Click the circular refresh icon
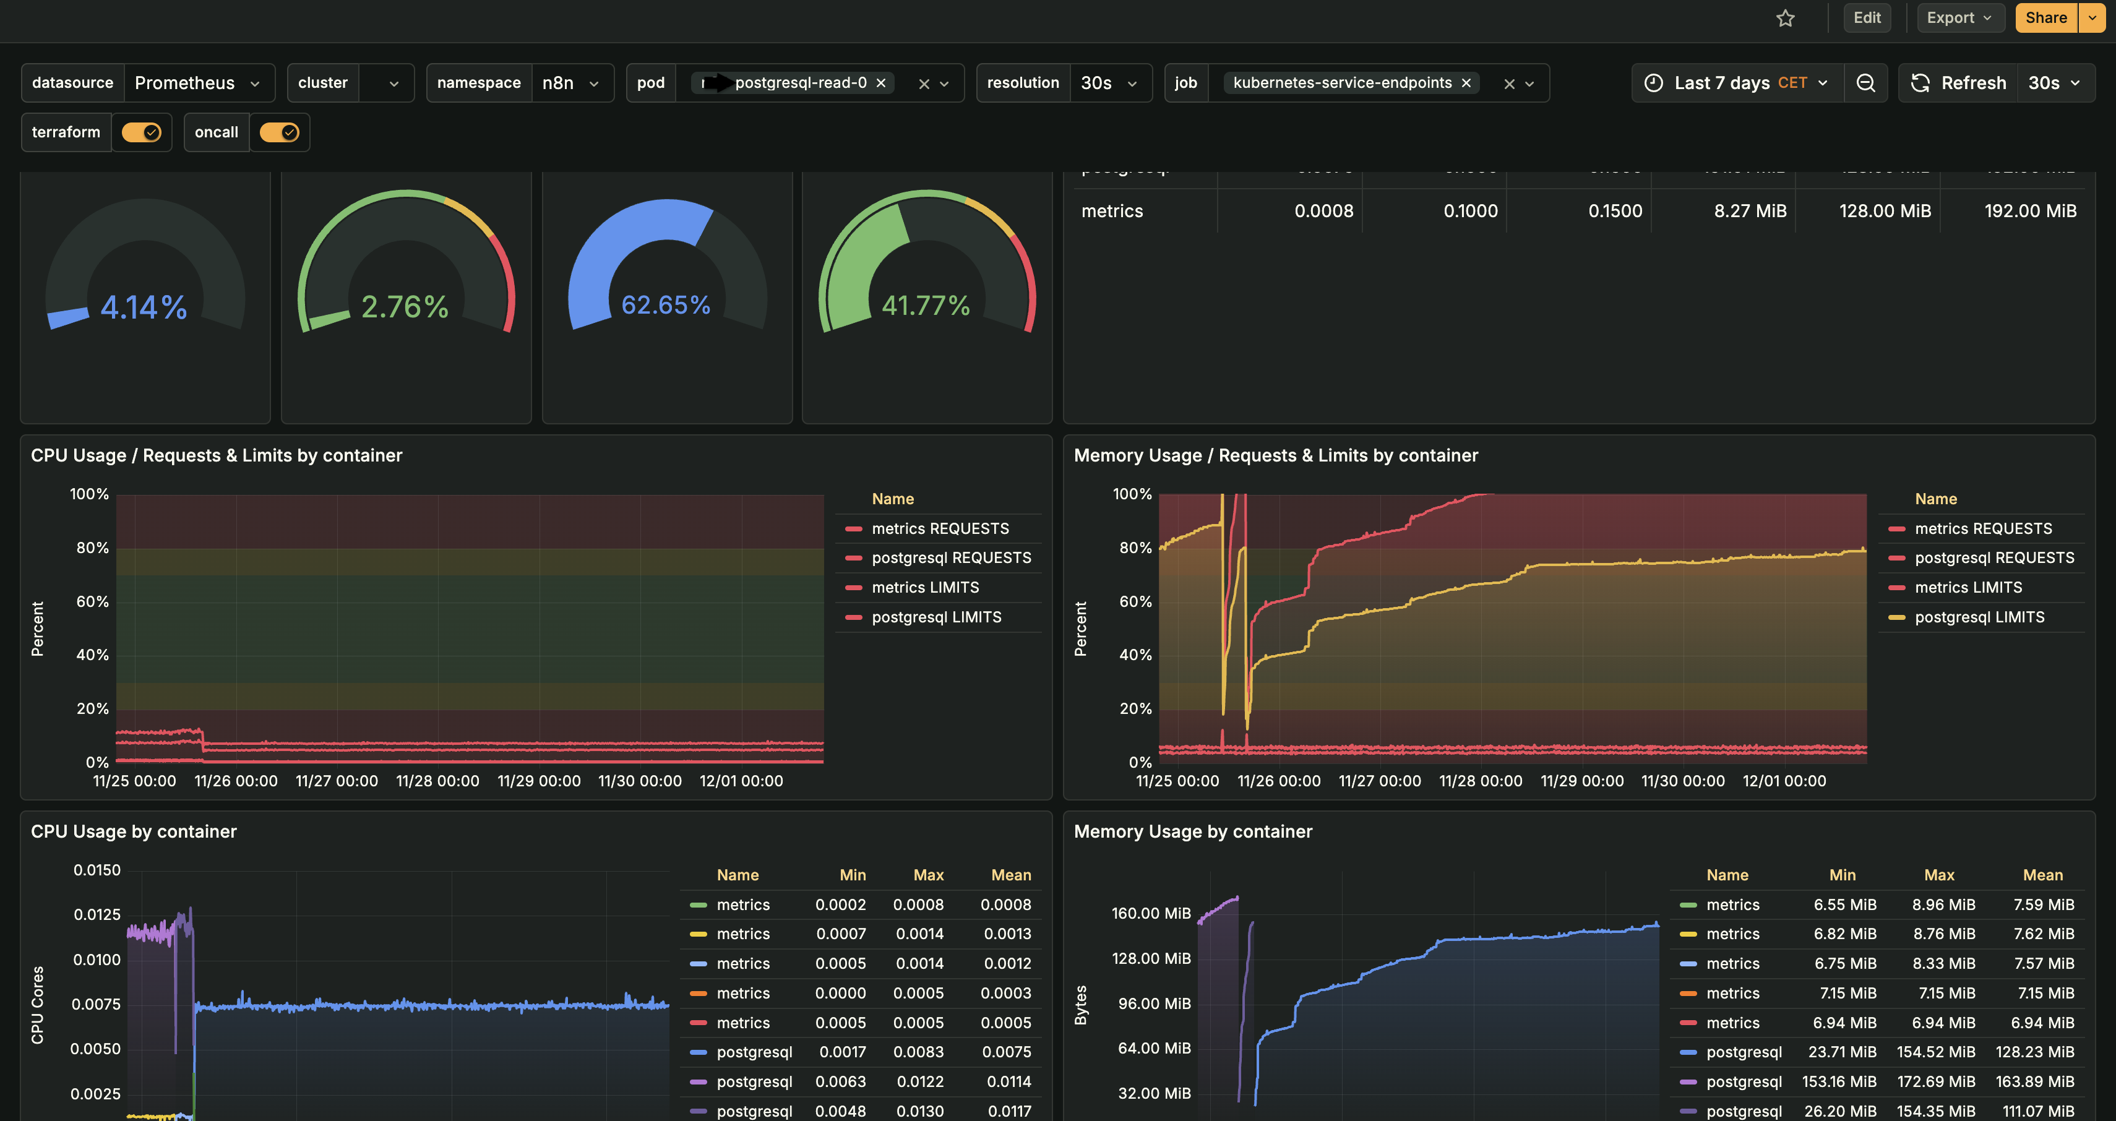 1920,82
